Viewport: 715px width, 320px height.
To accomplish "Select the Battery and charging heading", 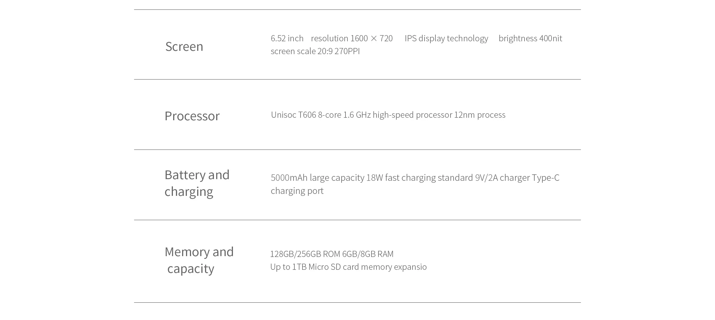I will click(197, 183).
